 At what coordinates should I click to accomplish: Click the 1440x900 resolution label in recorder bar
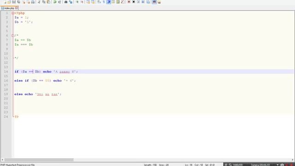coord(238,165)
